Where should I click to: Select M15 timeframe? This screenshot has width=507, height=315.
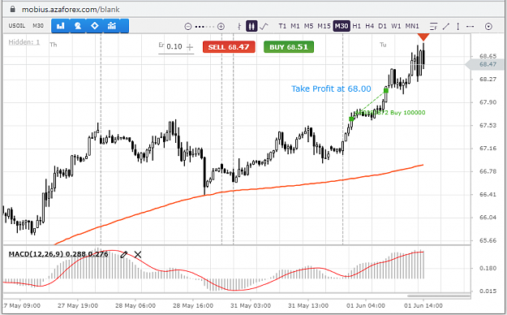coord(324,26)
